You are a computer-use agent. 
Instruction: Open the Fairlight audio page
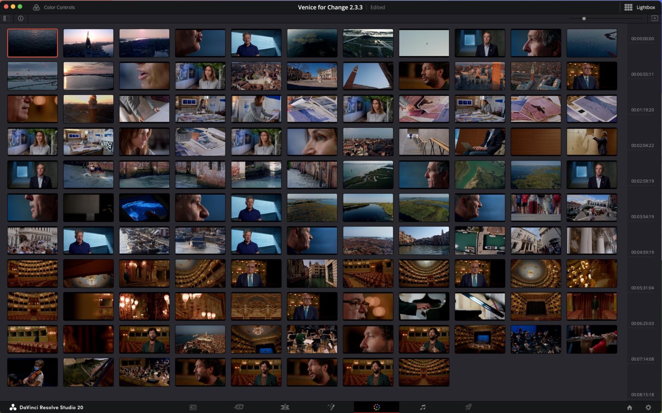click(423, 407)
